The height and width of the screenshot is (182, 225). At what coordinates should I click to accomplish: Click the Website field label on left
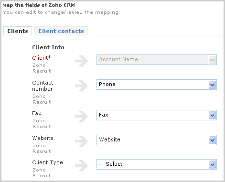coord(43,138)
